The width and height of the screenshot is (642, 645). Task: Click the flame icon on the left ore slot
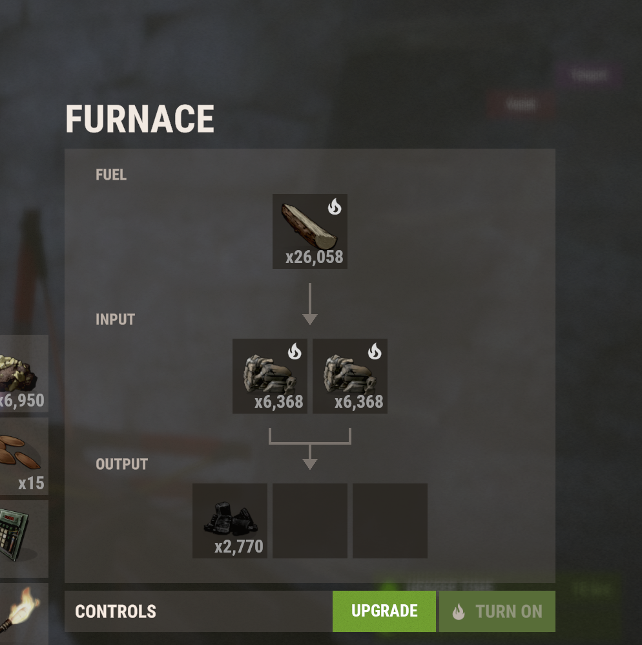tap(295, 352)
